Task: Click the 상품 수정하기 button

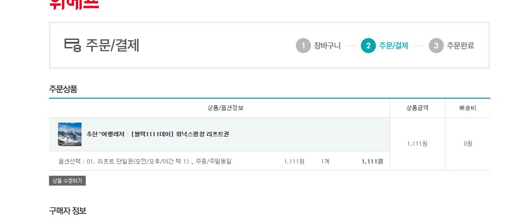Action: point(67,180)
